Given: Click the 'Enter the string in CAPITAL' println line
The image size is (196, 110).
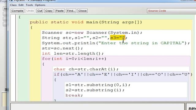Looking at the screenshot, I should (x=116, y=43).
